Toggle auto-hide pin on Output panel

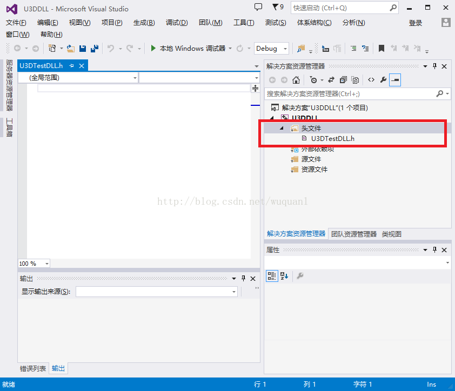pos(243,279)
